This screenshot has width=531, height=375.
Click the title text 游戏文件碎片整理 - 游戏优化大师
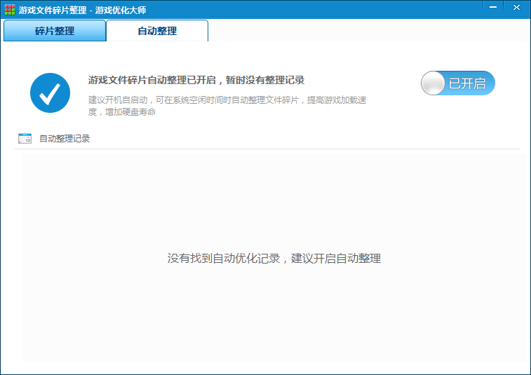click(x=82, y=10)
